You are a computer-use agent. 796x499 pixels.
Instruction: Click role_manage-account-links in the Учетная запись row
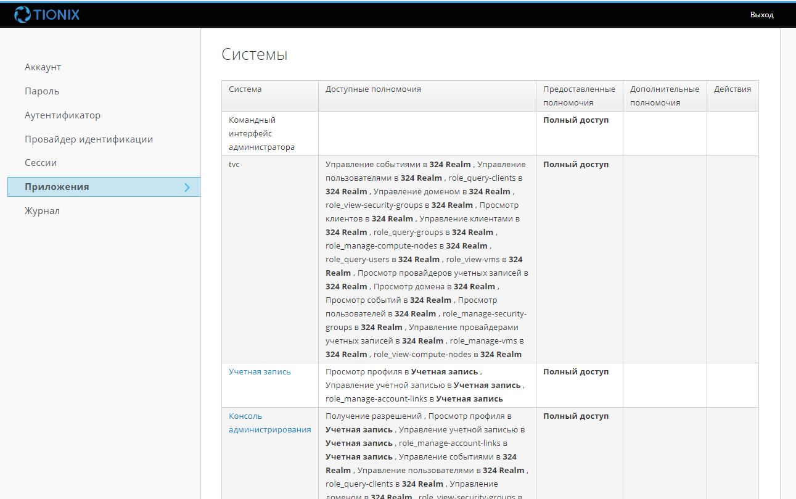375,399
